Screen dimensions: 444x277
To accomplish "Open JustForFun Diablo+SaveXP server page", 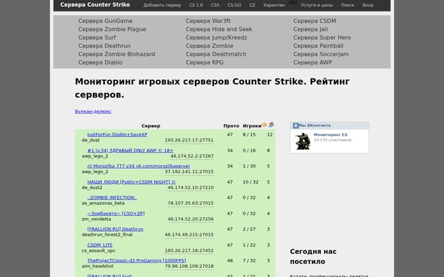I will [x=117, y=134].
